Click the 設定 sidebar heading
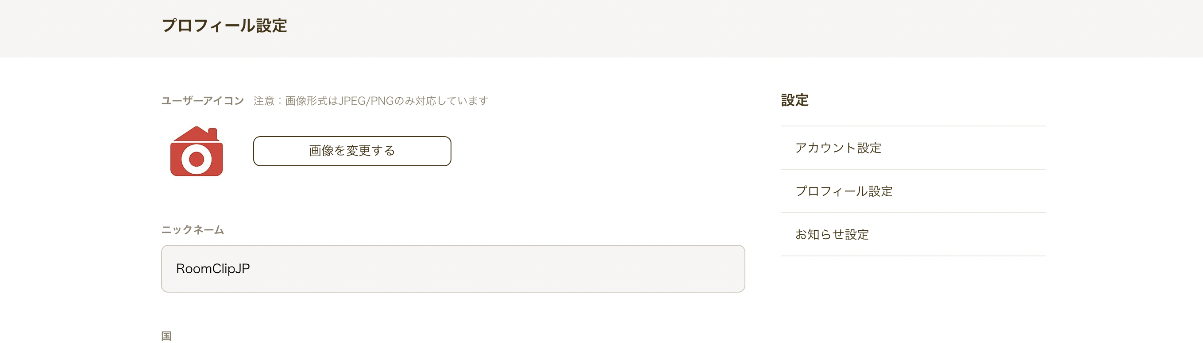 coord(794,100)
